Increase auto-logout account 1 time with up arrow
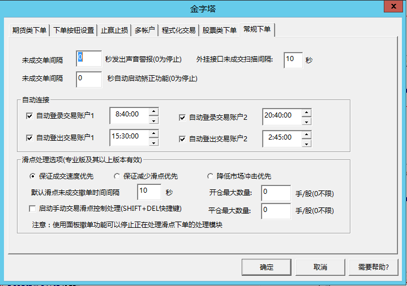The height and width of the screenshot is (286, 407). (x=153, y=133)
